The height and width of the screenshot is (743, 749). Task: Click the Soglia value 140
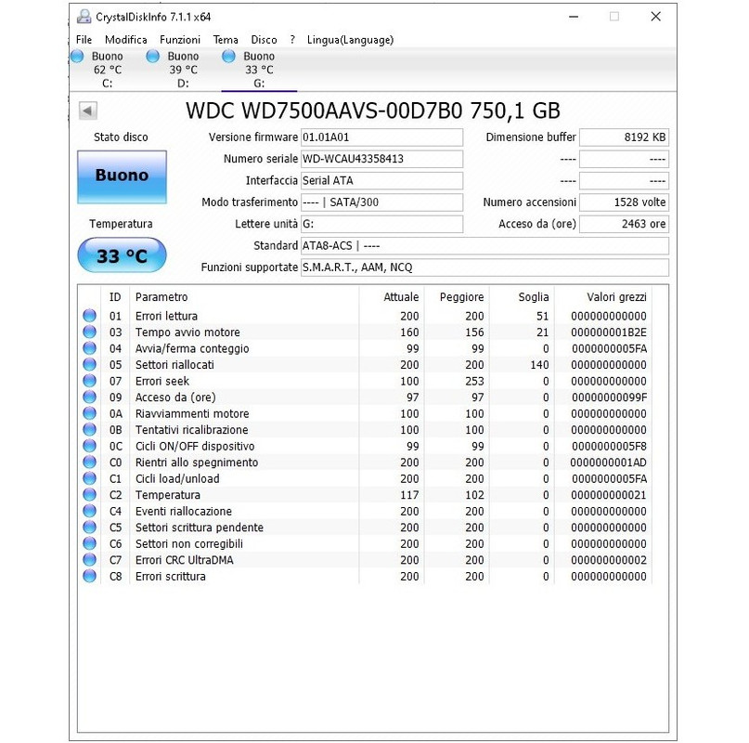pos(539,365)
